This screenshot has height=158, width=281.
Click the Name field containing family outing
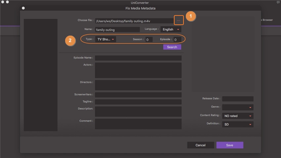coord(117,30)
